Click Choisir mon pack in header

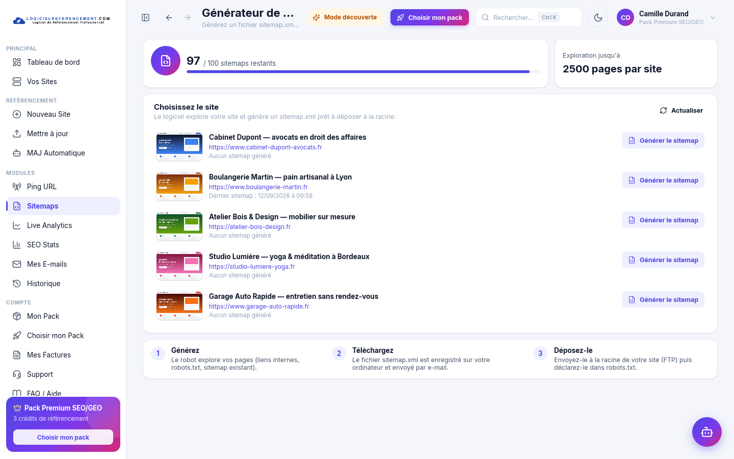(x=430, y=17)
